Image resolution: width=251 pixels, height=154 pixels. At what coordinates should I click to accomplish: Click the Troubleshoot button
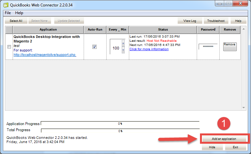coord(216,21)
